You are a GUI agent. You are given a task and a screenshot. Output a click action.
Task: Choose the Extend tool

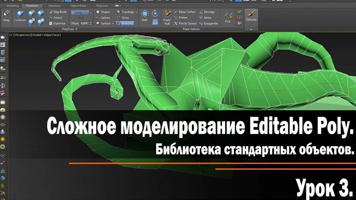56,17
